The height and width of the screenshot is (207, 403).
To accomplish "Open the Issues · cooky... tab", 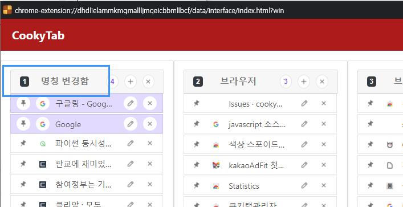I will point(256,104).
